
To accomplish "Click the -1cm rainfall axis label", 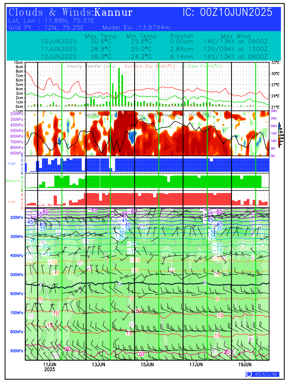I will [19, 111].
